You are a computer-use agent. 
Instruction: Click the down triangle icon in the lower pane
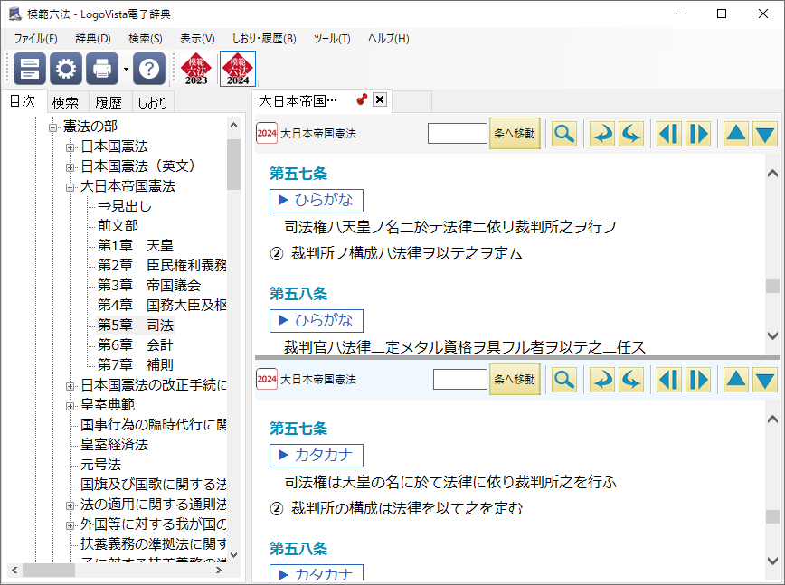[x=765, y=380]
